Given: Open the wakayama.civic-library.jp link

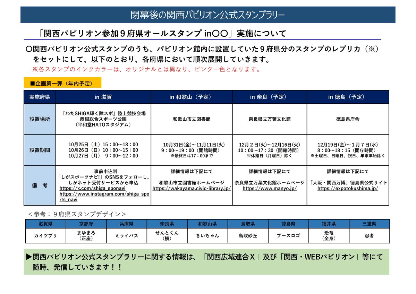Looking at the screenshot, I should 192,188.
